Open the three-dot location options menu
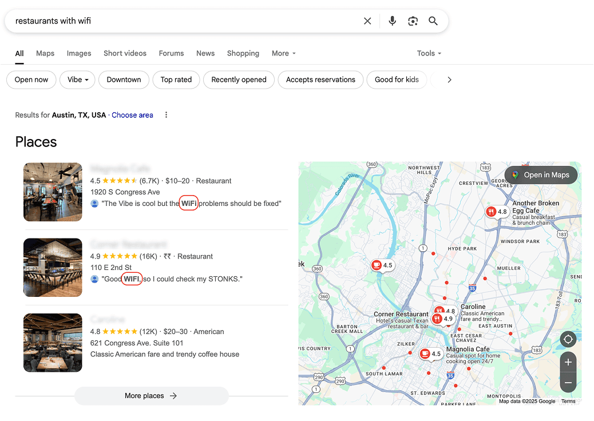The width and height of the screenshot is (594, 421). (x=167, y=115)
